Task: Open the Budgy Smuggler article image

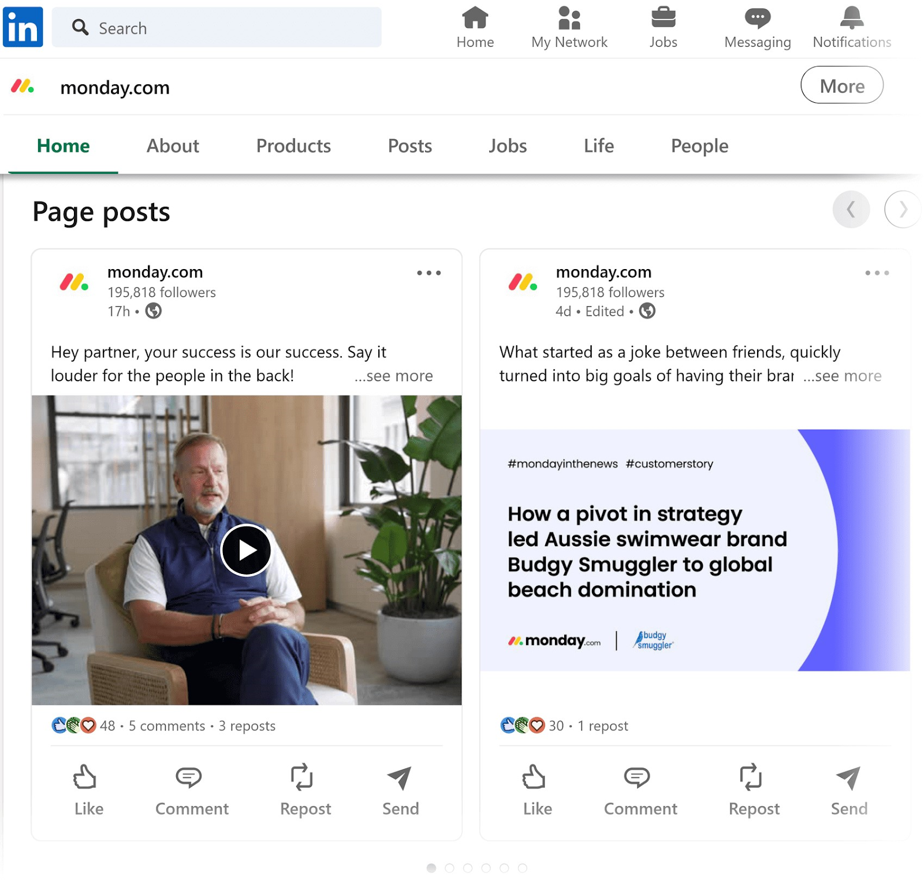Action: click(x=695, y=550)
